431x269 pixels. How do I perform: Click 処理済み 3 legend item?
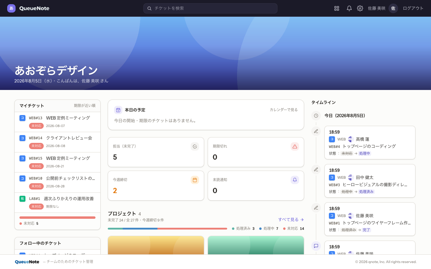[243, 229]
